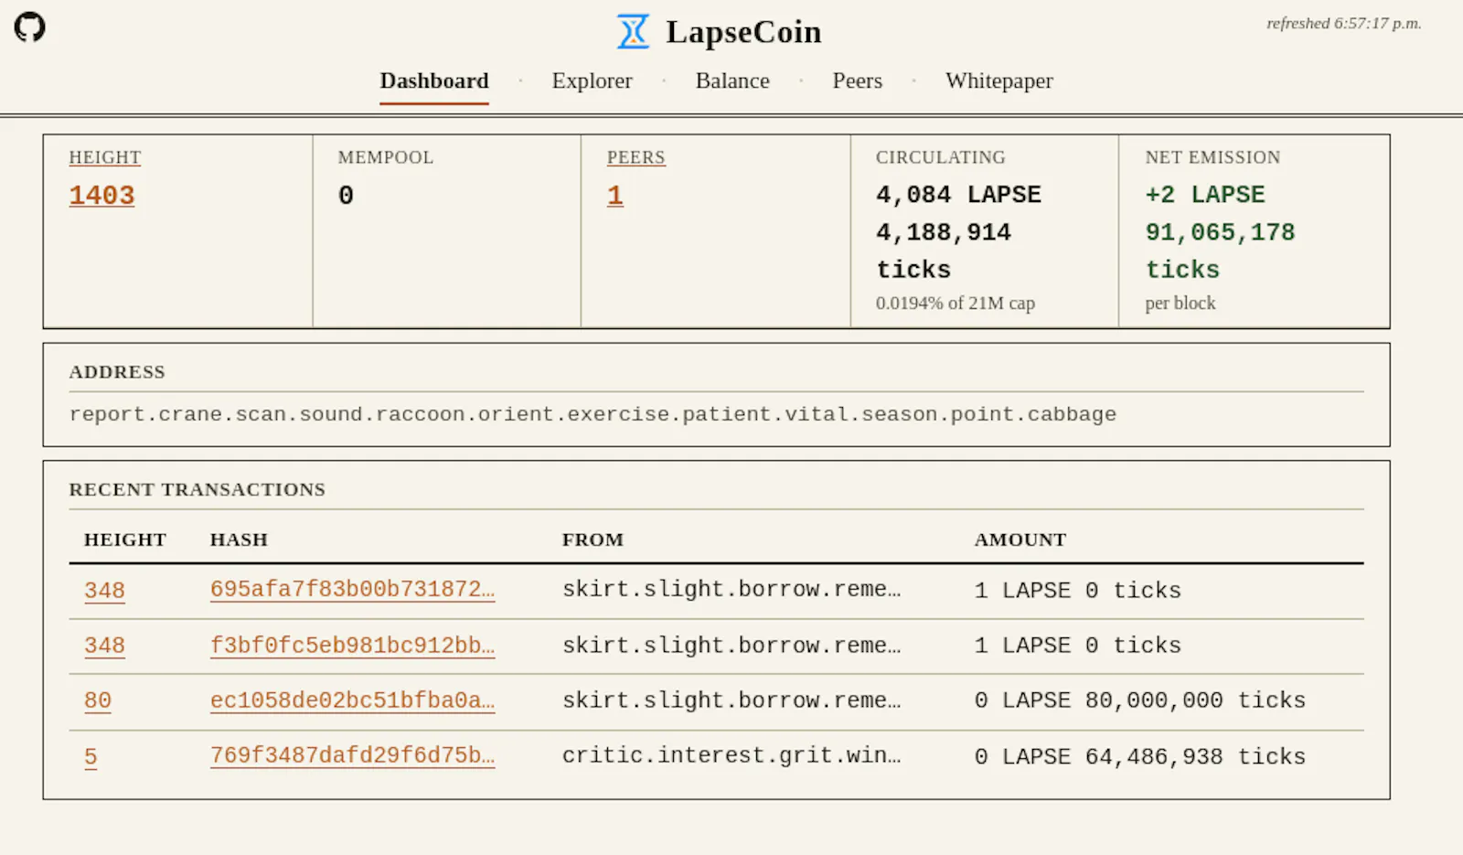The width and height of the screenshot is (1463, 855).
Task: Select the wallet address text report.crane.scan…
Action: pyautogui.click(x=593, y=414)
